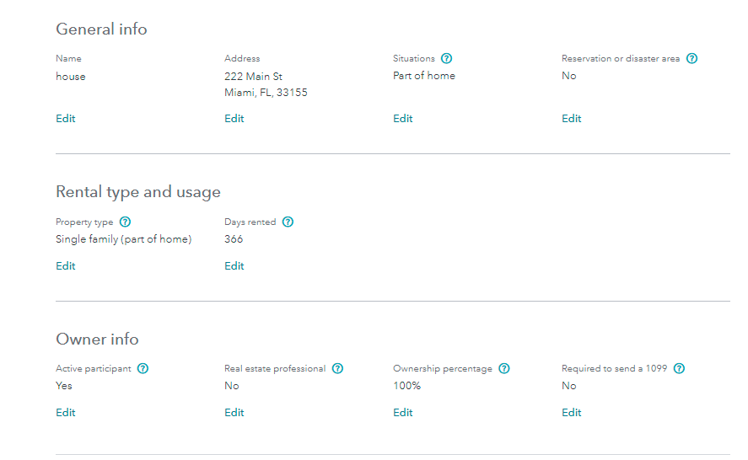Image resolution: width=748 pixels, height=460 pixels.
Task: Edit Active participant answer
Action: [66, 413]
